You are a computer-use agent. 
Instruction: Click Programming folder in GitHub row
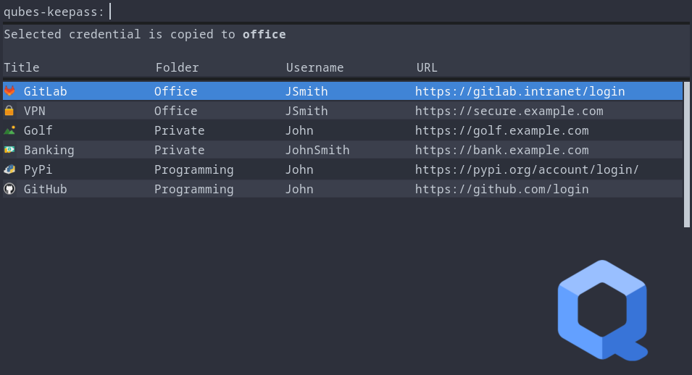click(193, 190)
